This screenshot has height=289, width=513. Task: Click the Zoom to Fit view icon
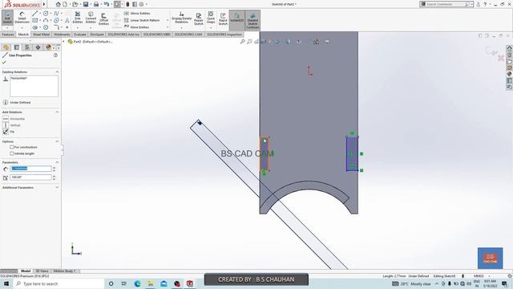pyautogui.click(x=242, y=42)
